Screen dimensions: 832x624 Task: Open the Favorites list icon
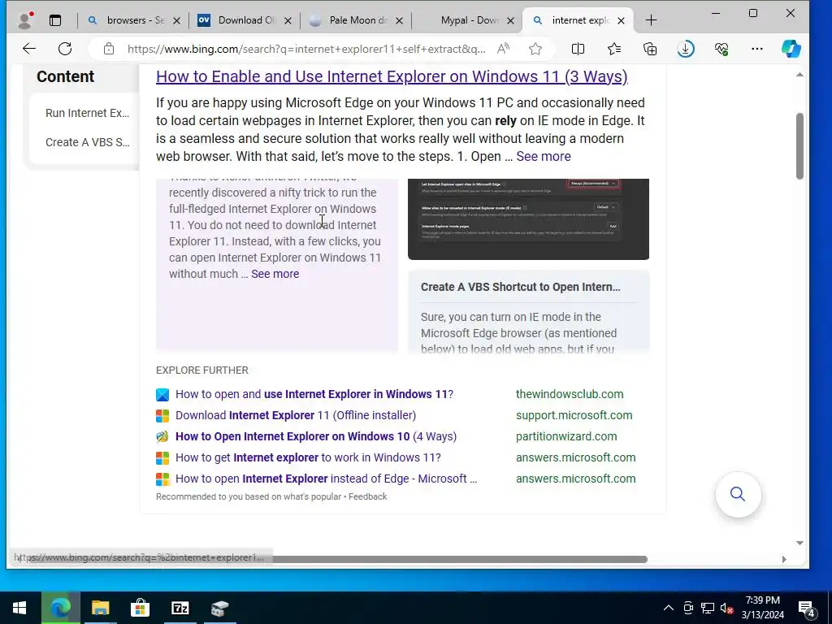[614, 49]
